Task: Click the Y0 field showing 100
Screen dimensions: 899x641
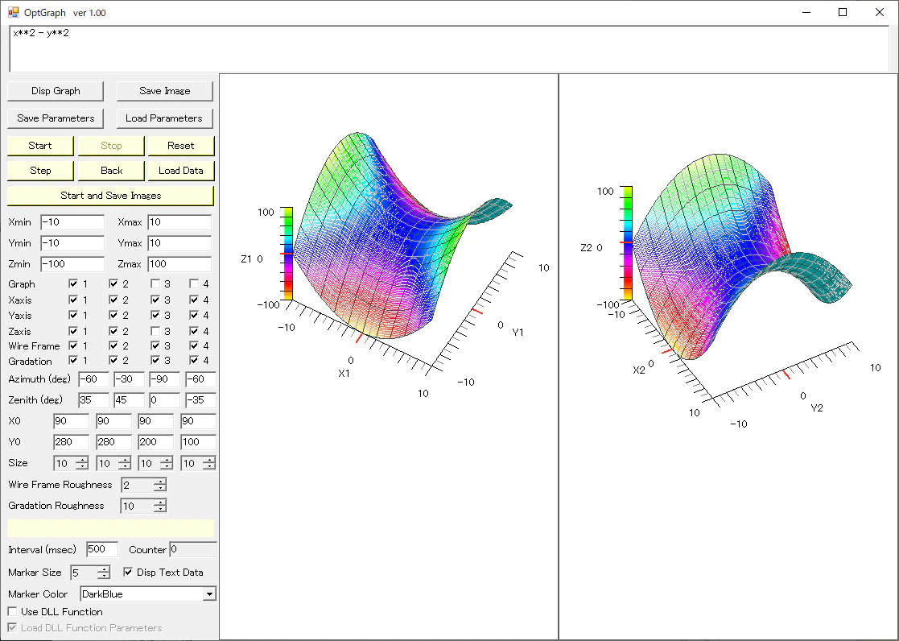Action: 198,442
